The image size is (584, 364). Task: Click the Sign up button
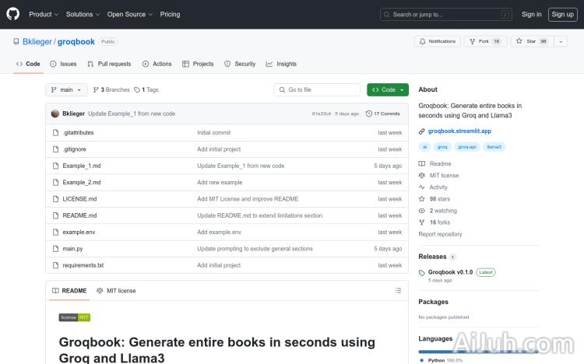point(561,14)
